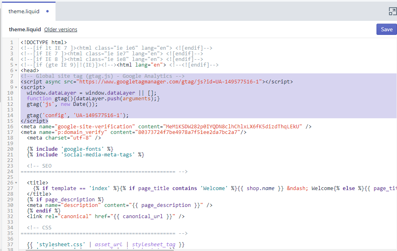
Task: Collapse the title fold at line 26
Action: (16, 183)
